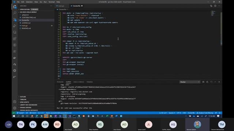234x131 pixels.
Task: Select the TN participant avatar
Action: [21, 124]
